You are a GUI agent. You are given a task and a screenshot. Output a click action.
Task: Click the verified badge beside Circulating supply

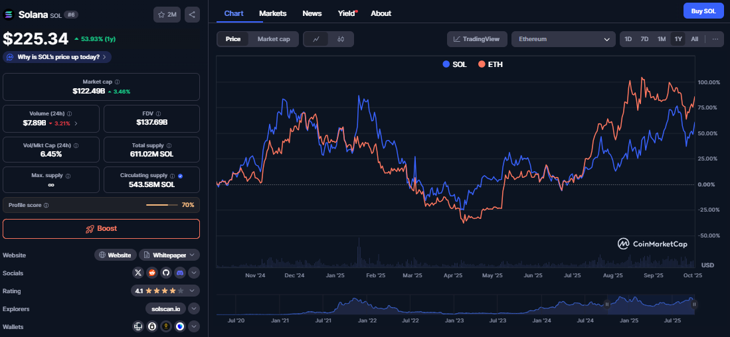point(181,176)
